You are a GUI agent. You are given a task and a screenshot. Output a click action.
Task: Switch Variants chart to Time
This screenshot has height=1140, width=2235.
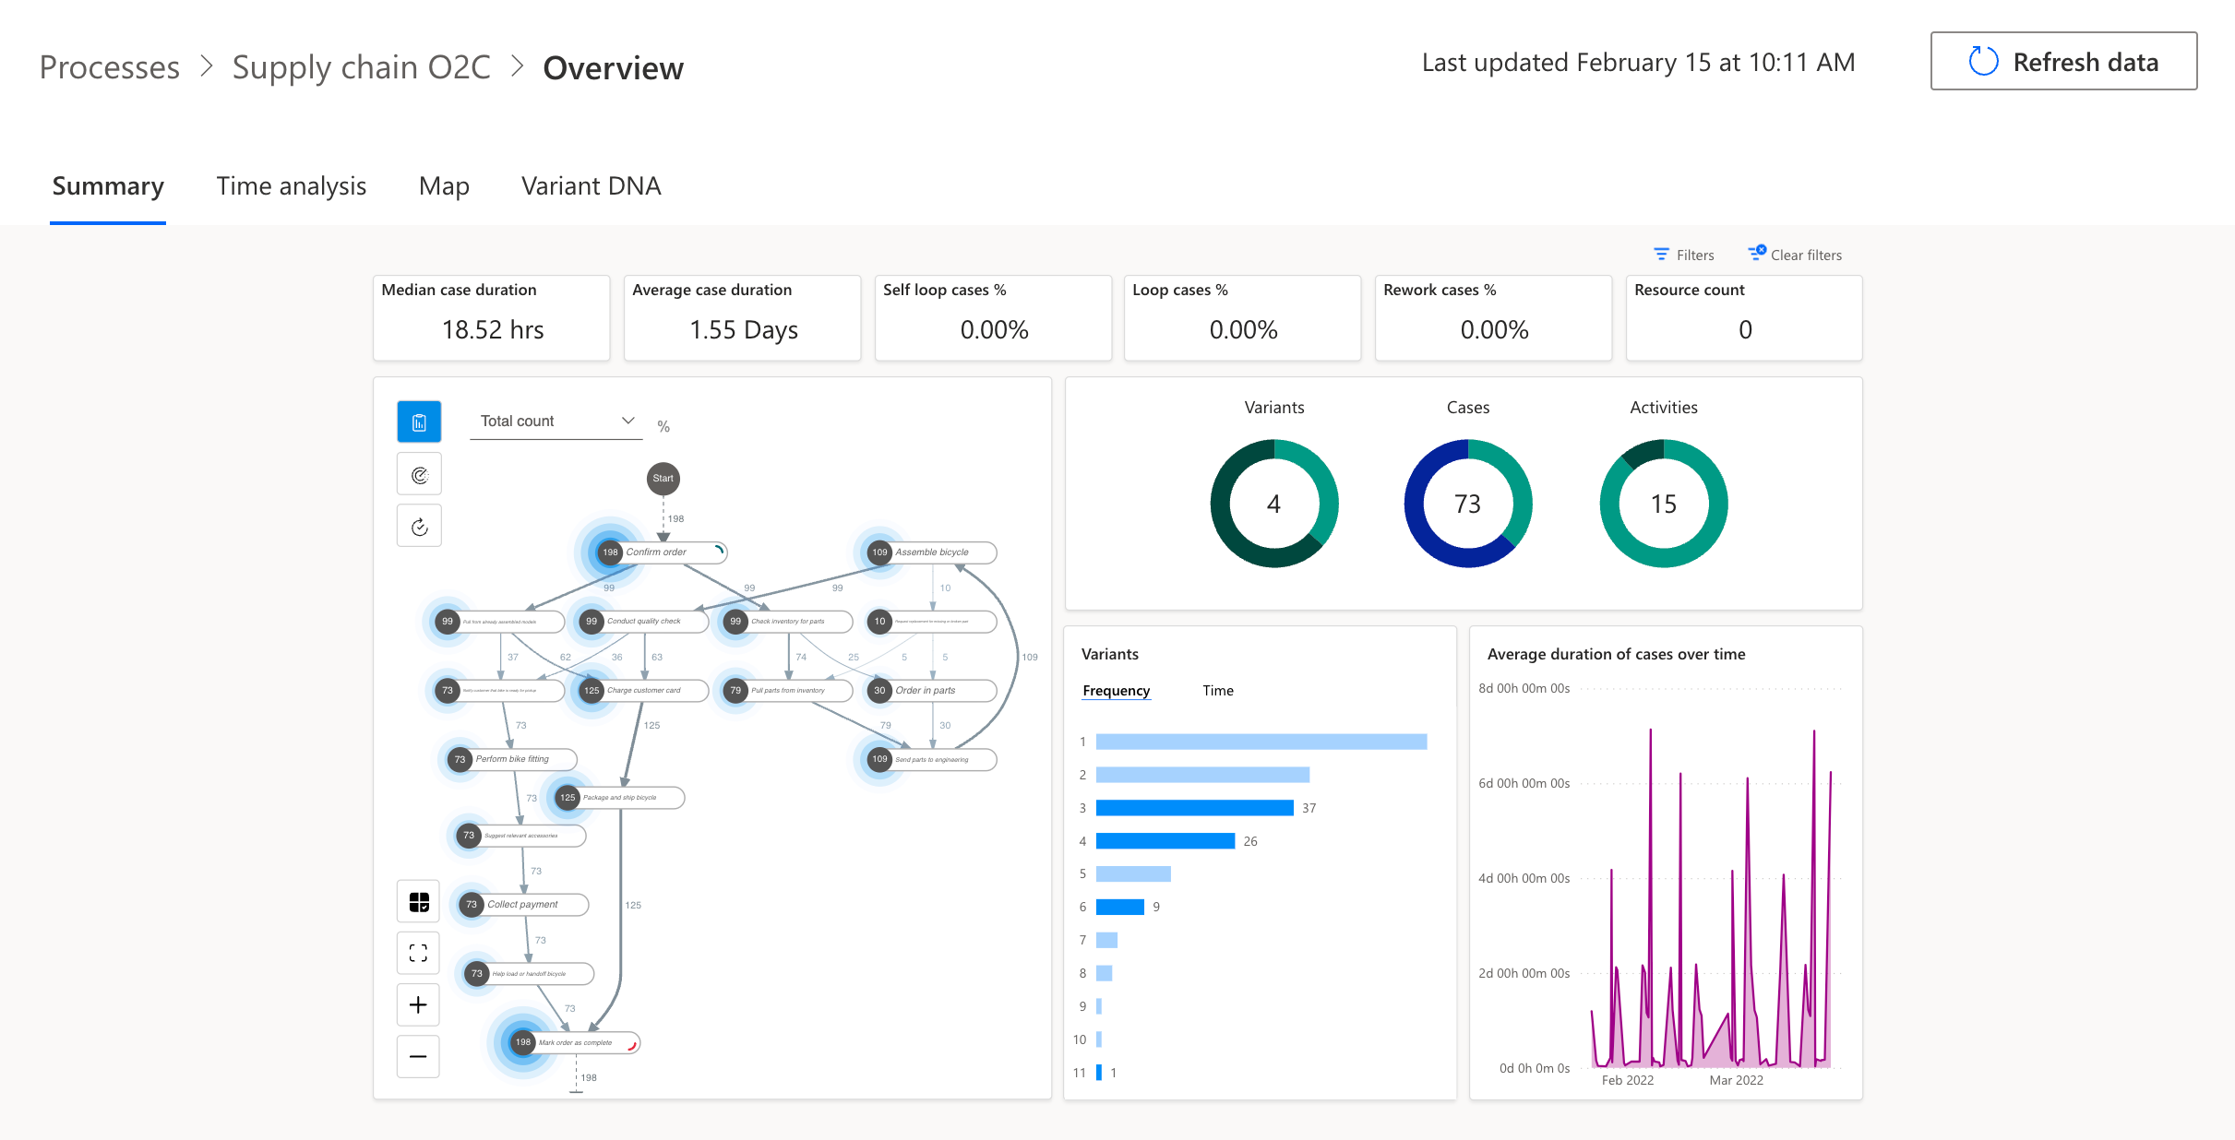[1217, 690]
